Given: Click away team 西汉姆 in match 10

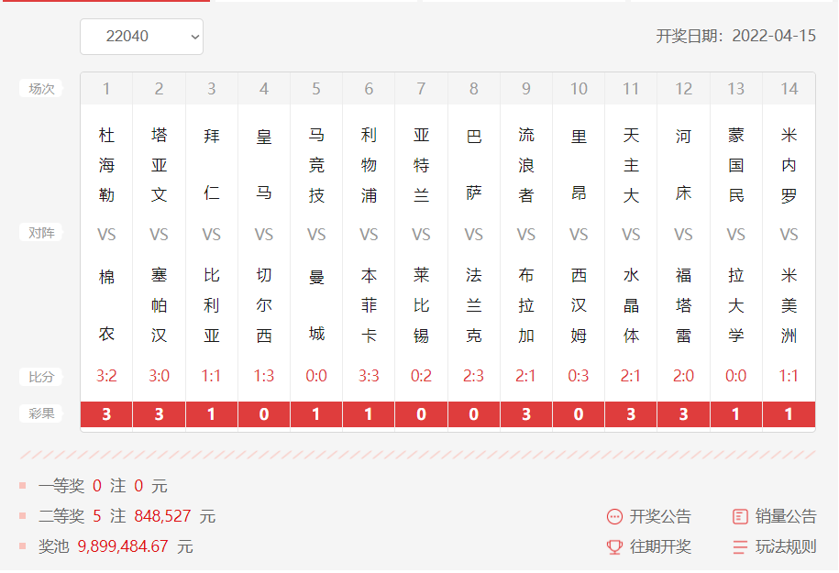Looking at the screenshot, I should point(579,305).
